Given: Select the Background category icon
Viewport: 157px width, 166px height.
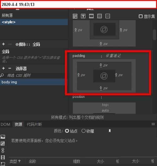Looking at the screenshot, I should tap(99, 16).
